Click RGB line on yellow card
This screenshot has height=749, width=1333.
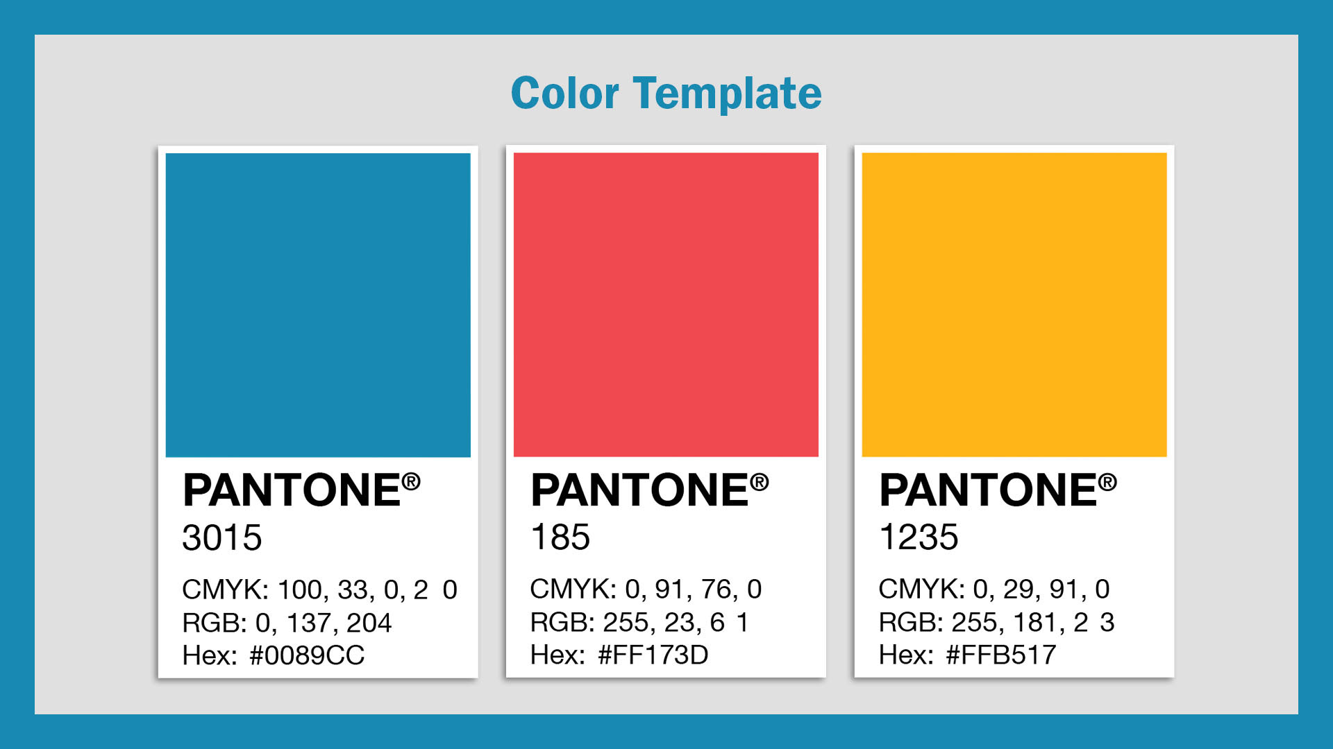click(x=996, y=623)
